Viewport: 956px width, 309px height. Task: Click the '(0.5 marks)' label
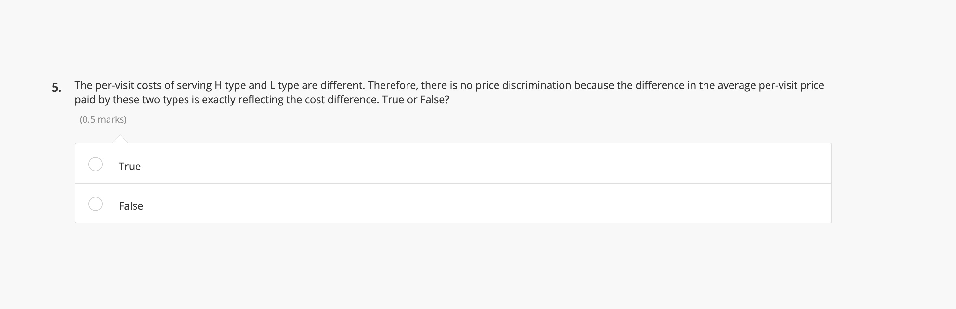[x=103, y=119]
